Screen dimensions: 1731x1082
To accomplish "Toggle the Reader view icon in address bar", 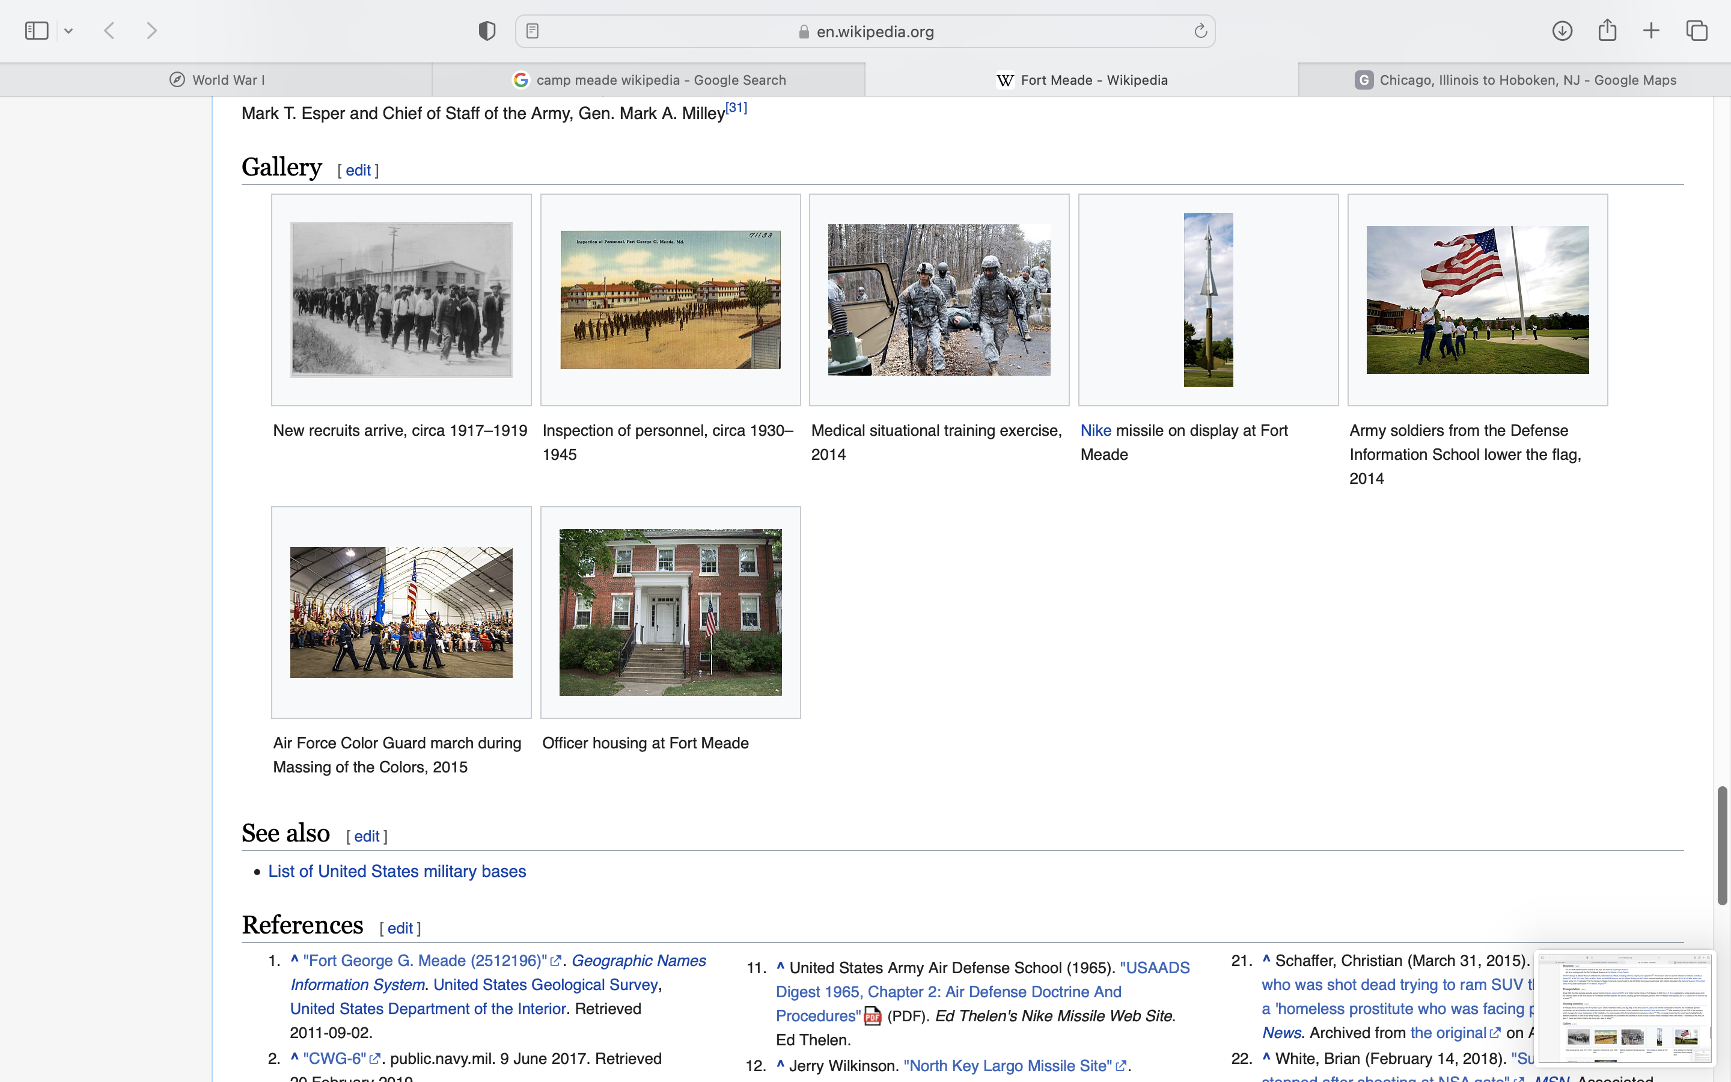I will (532, 31).
